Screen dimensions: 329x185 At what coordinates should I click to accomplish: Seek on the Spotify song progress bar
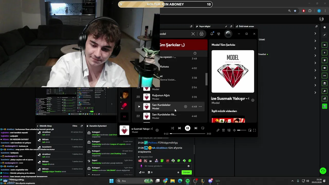coord(188,134)
